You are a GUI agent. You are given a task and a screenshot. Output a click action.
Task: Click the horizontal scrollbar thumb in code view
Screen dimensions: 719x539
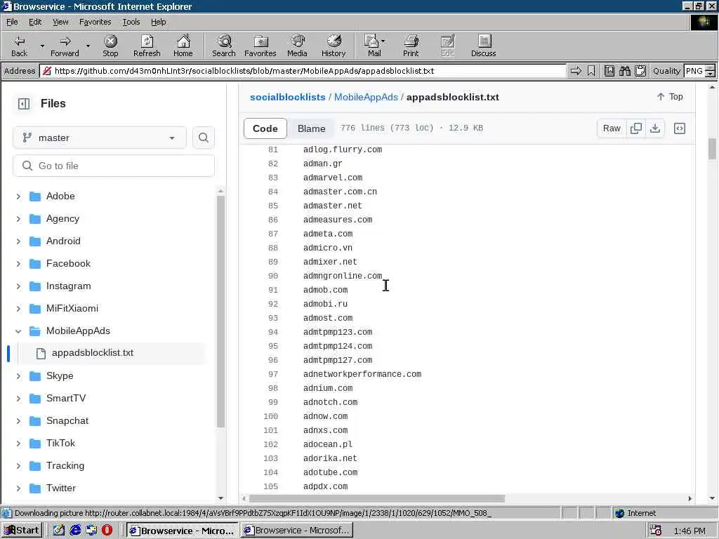[x=376, y=498]
